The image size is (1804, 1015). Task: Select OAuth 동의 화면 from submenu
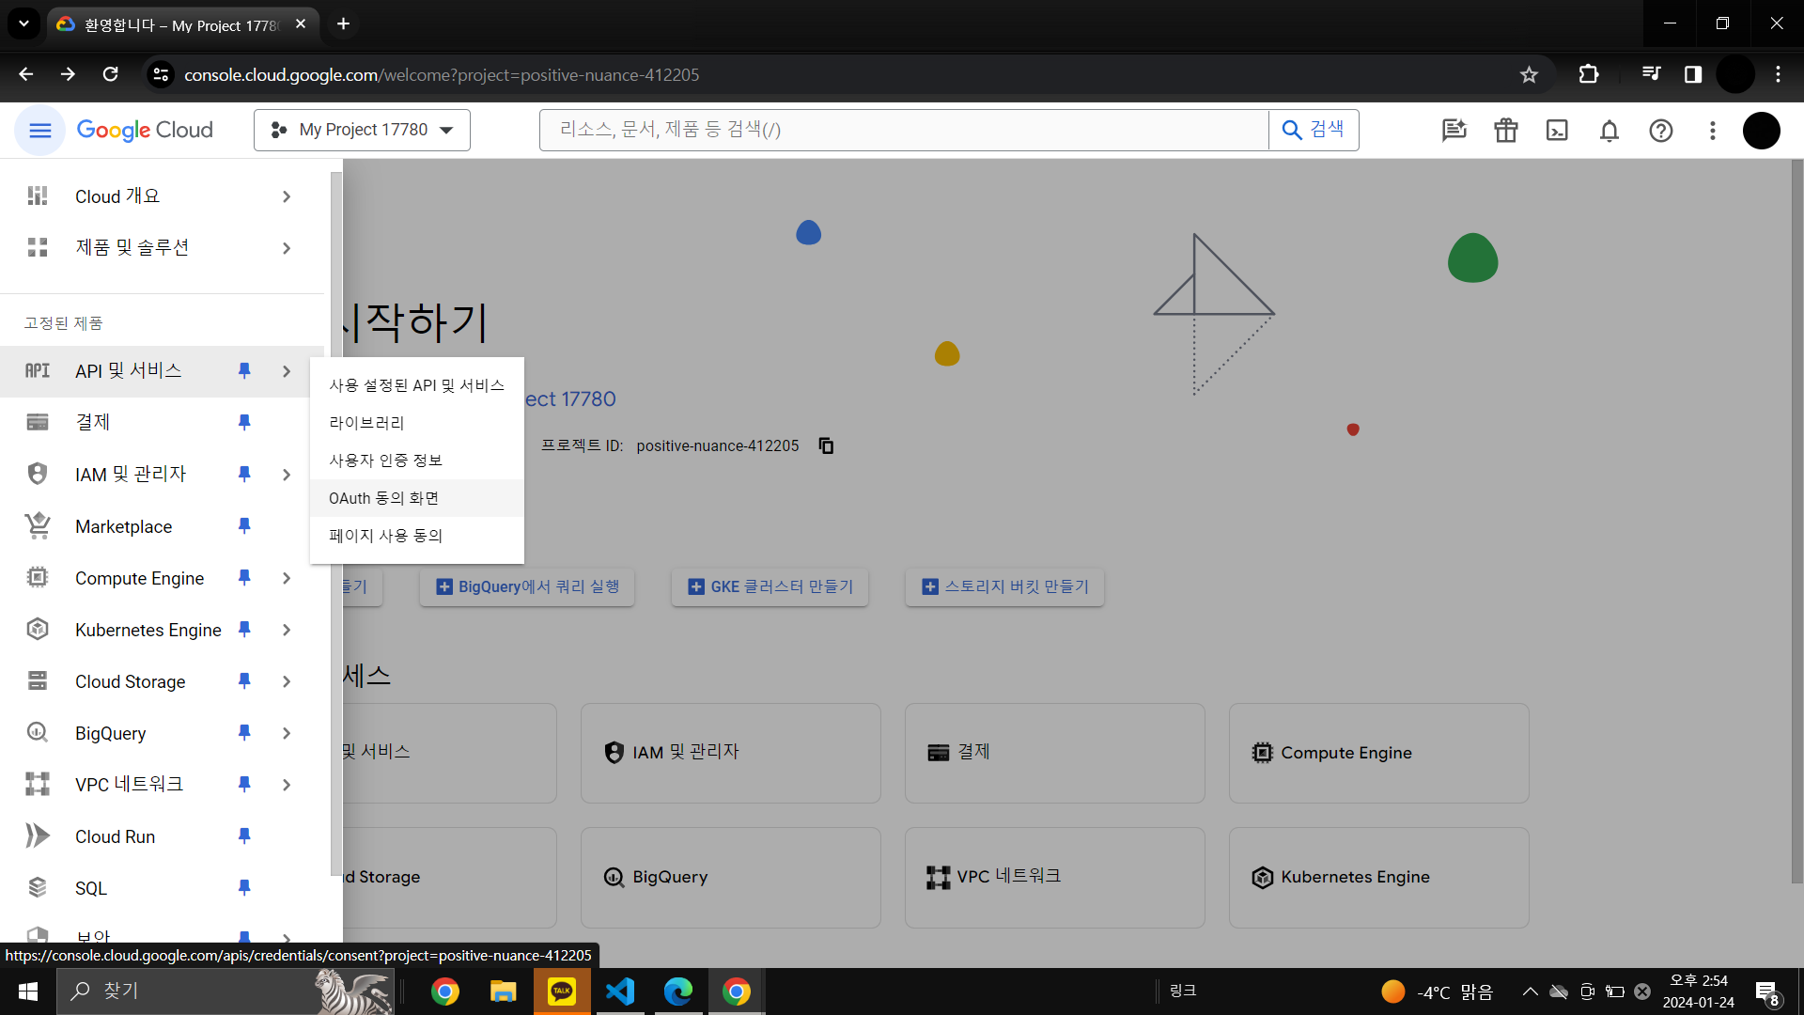(x=383, y=498)
